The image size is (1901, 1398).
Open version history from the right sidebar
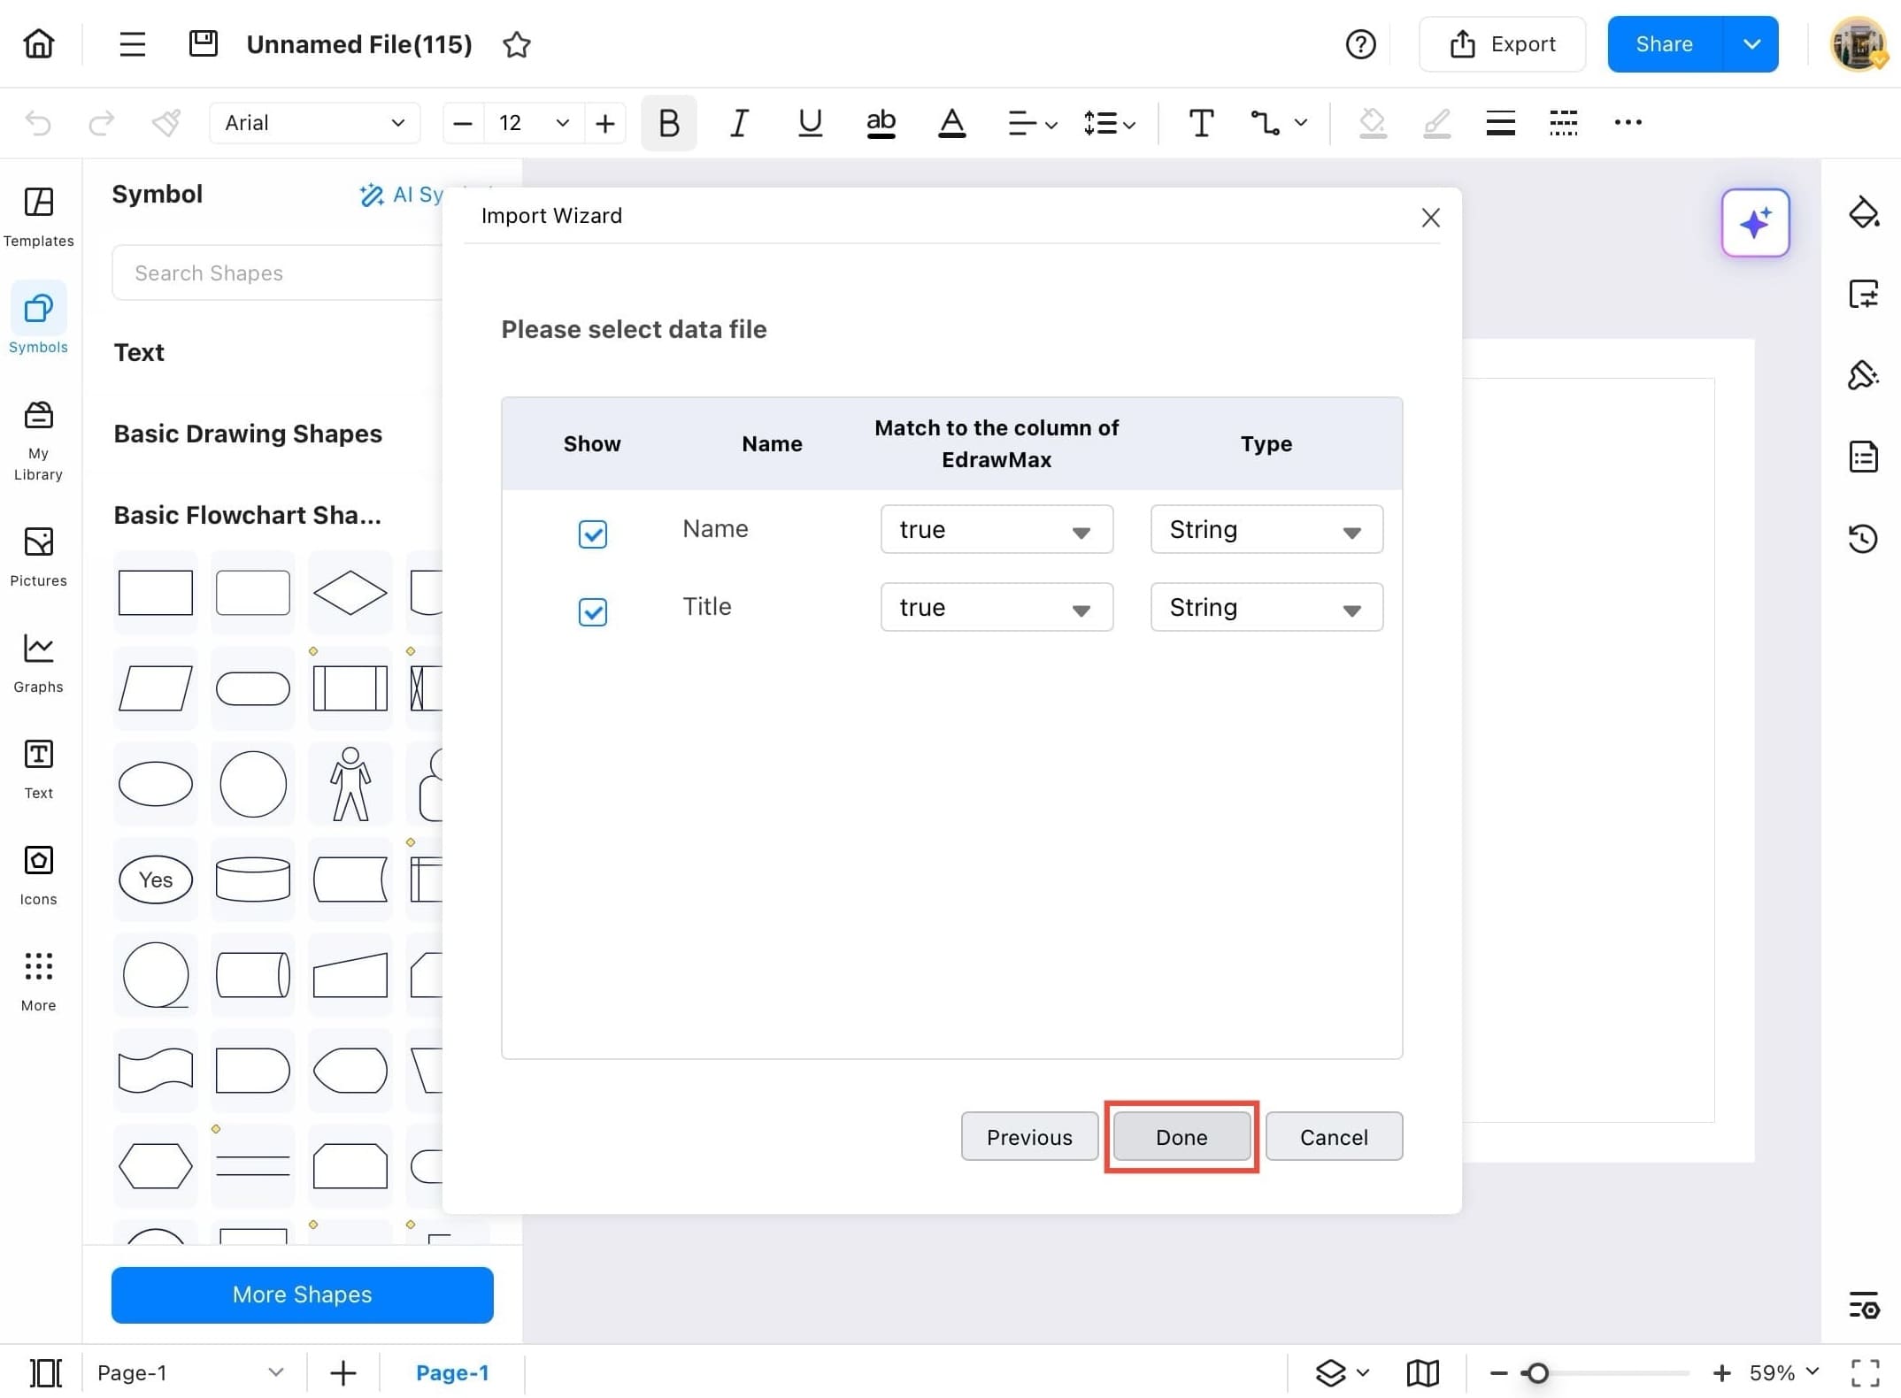tap(1864, 538)
